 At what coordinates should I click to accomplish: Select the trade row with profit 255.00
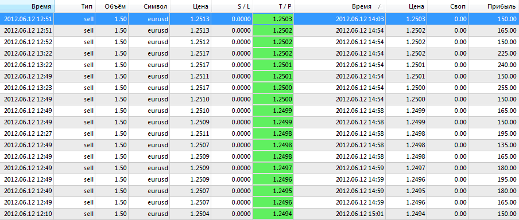coord(259,88)
